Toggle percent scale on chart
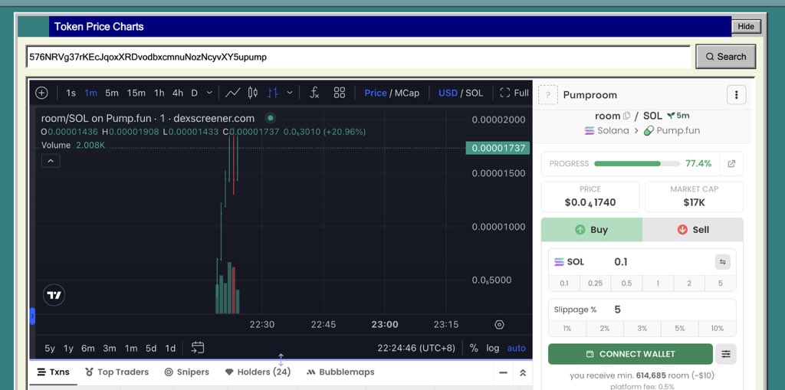This screenshot has width=785, height=390. 474,348
